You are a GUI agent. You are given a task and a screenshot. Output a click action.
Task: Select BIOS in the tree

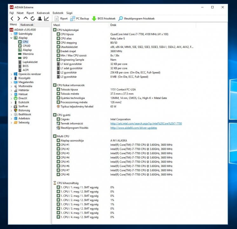25,66
